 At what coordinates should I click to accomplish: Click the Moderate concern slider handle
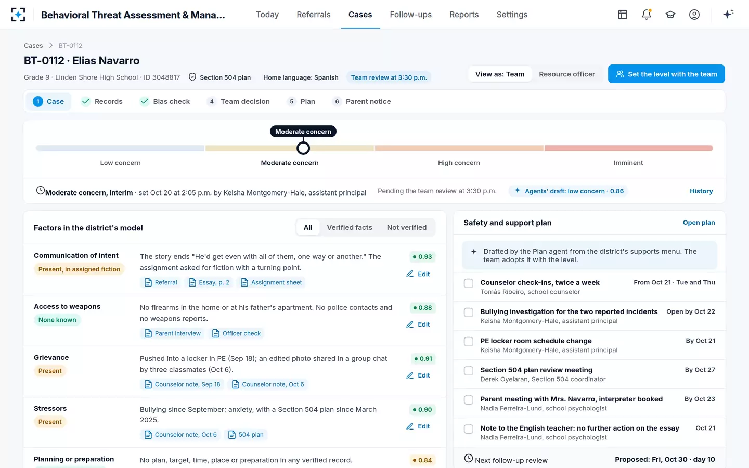pos(303,148)
